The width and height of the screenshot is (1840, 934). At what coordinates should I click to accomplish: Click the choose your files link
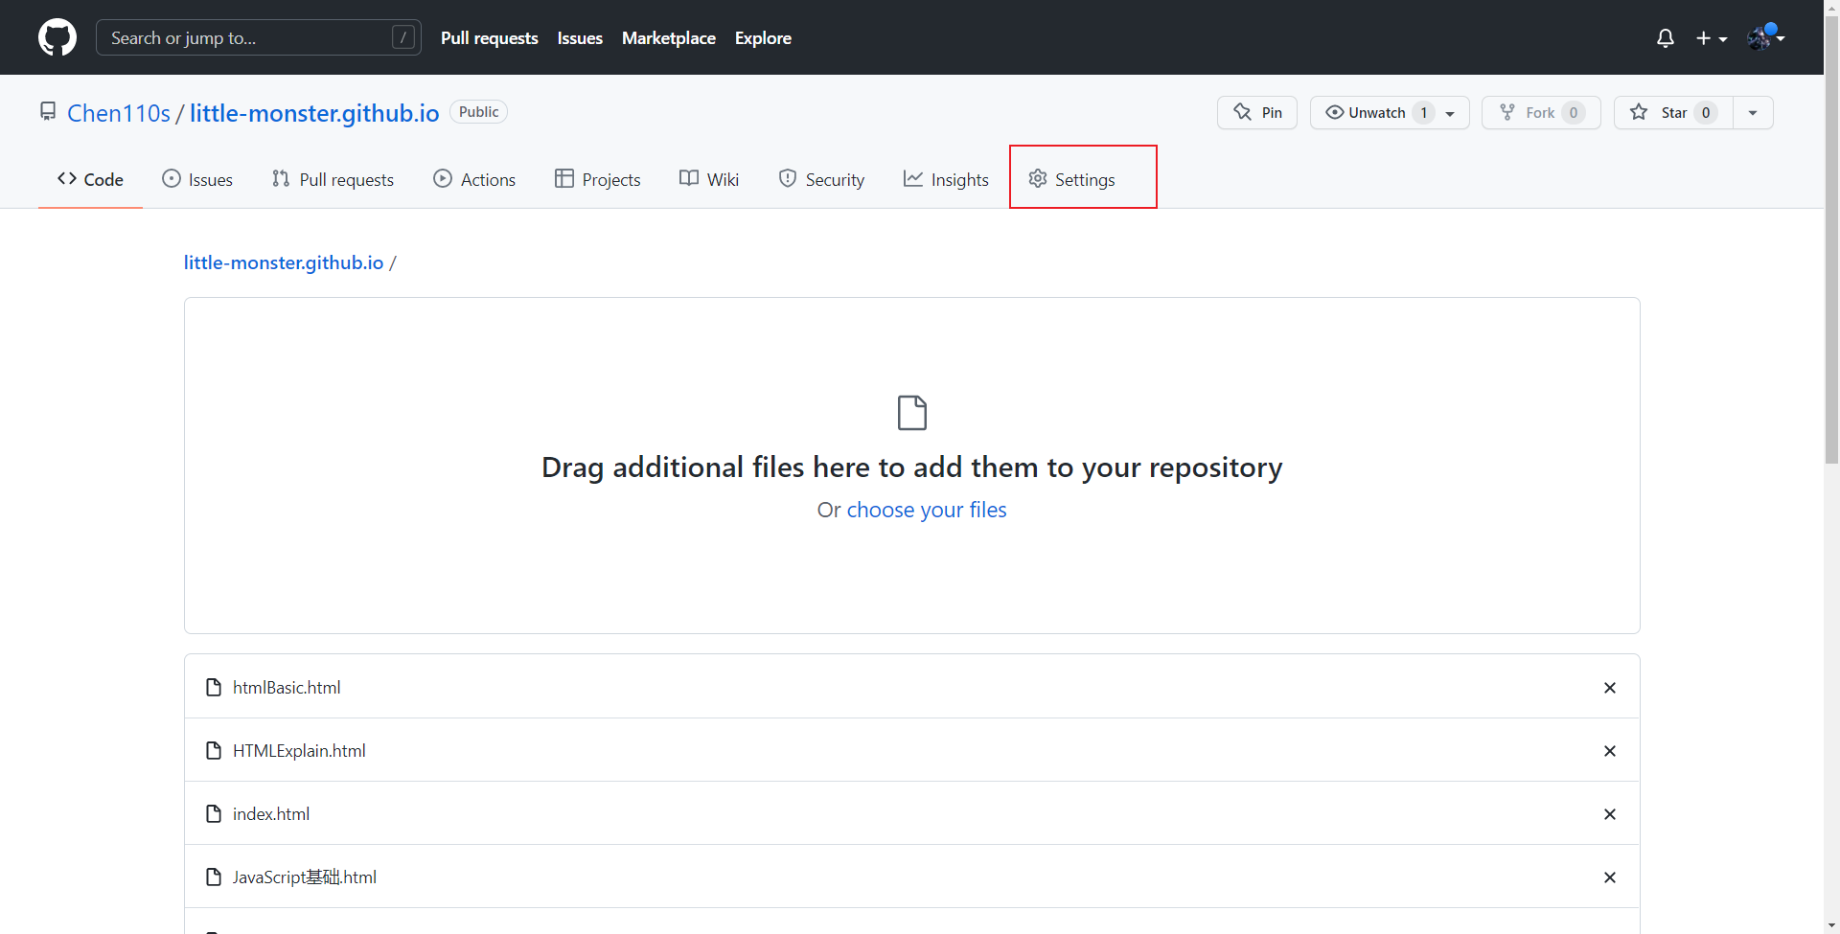(927, 510)
